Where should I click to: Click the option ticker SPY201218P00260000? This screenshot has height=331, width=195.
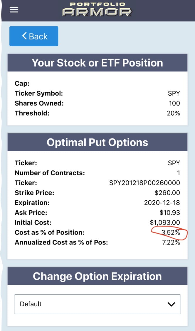pos(144,183)
